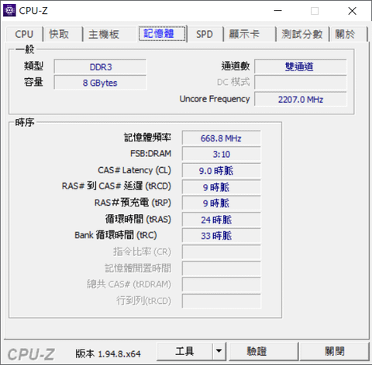Click the empty 行到列(tRCD) field
This screenshot has height=365, width=372.
tap(221, 301)
